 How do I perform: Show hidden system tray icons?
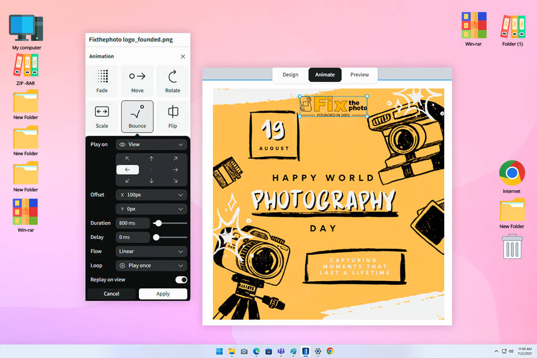point(496,351)
